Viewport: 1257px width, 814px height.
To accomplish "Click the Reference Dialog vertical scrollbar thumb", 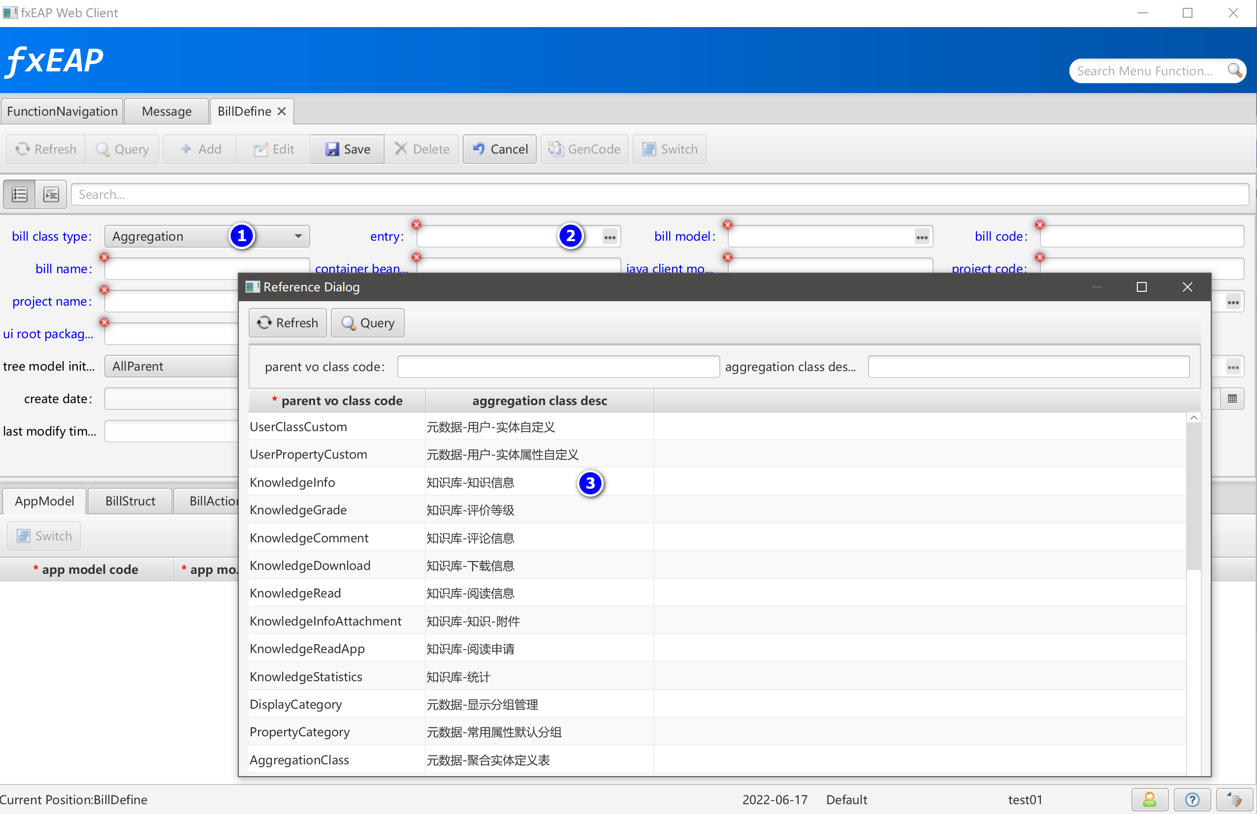I will [1193, 496].
